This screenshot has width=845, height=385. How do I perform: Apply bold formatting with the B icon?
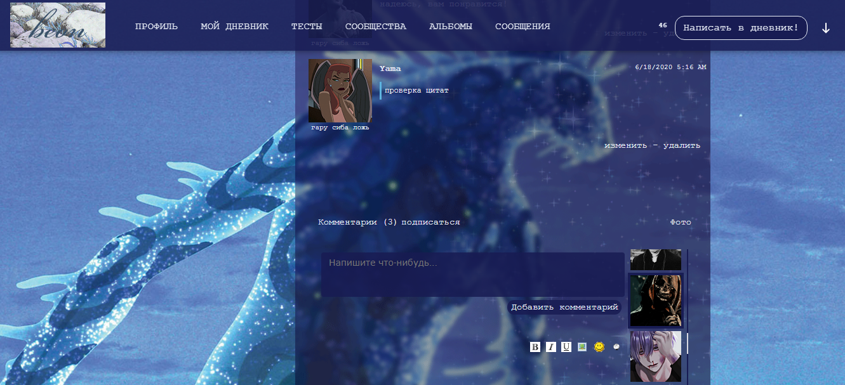coord(535,347)
